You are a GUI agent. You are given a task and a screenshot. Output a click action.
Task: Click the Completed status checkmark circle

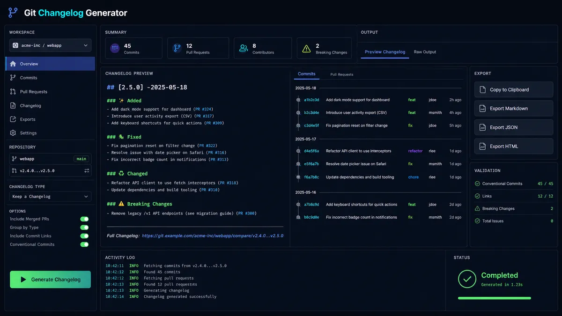467,279
